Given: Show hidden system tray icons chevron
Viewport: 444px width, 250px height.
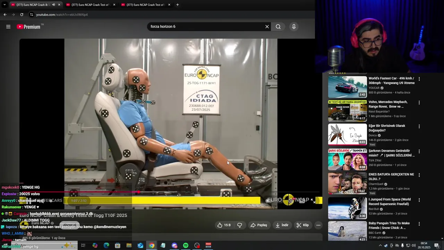Looking at the screenshot, I should pos(380,245).
